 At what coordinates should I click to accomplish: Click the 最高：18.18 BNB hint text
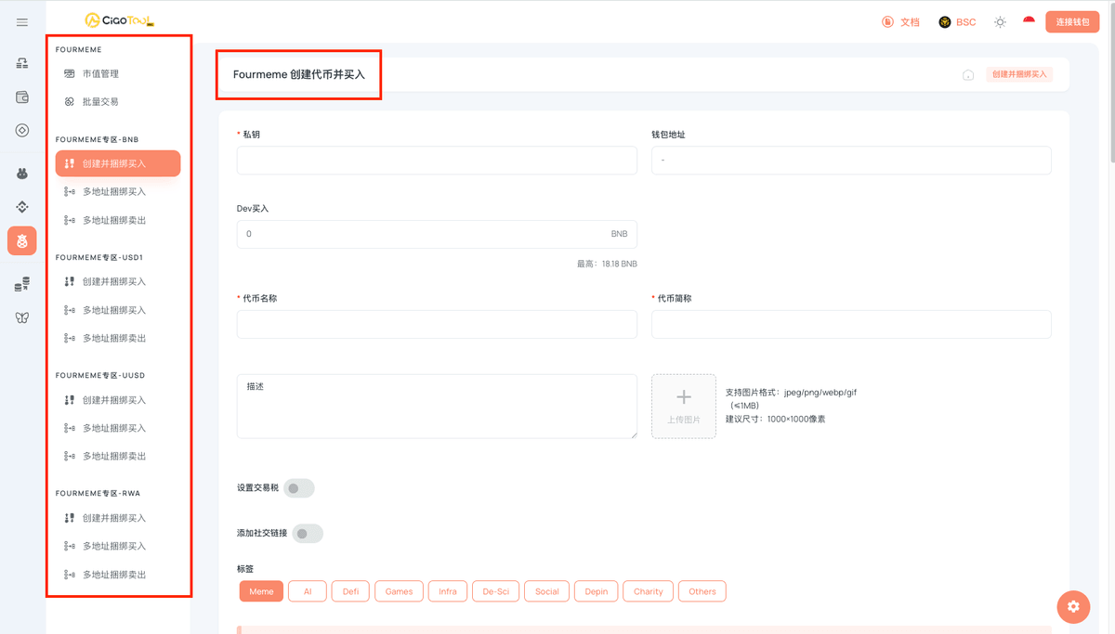[x=607, y=264]
